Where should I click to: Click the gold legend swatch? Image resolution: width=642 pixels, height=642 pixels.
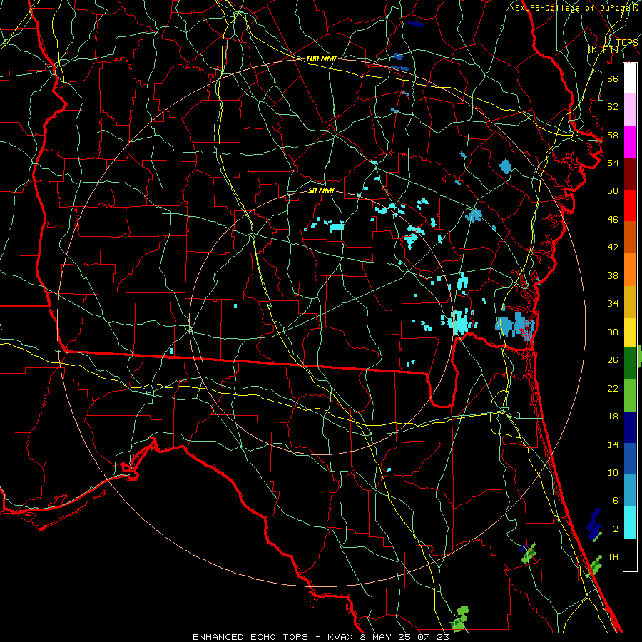click(630, 302)
